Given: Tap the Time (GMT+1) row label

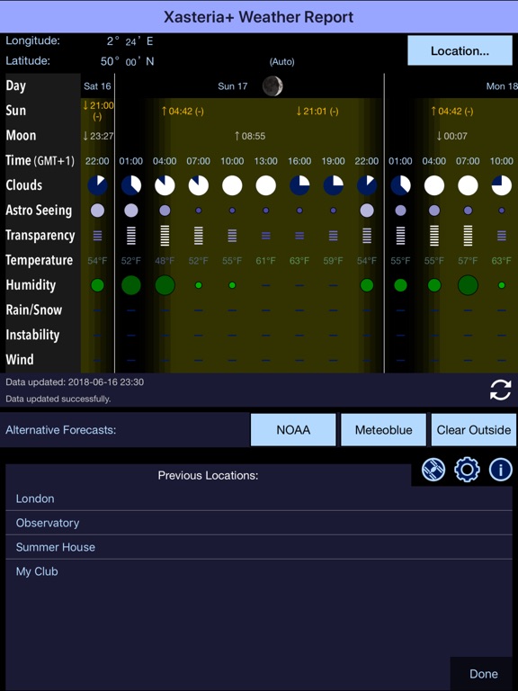Looking at the screenshot, I should [40, 160].
